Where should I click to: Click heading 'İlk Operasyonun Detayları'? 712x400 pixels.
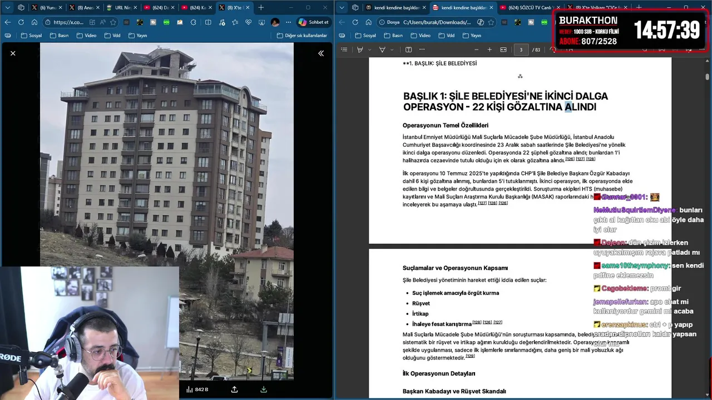coord(439,373)
